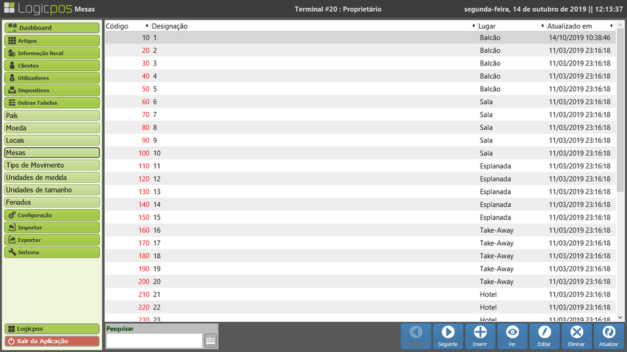Click the Ver eye icon button
Viewport: 627px width, 352px height.
pyautogui.click(x=512, y=336)
